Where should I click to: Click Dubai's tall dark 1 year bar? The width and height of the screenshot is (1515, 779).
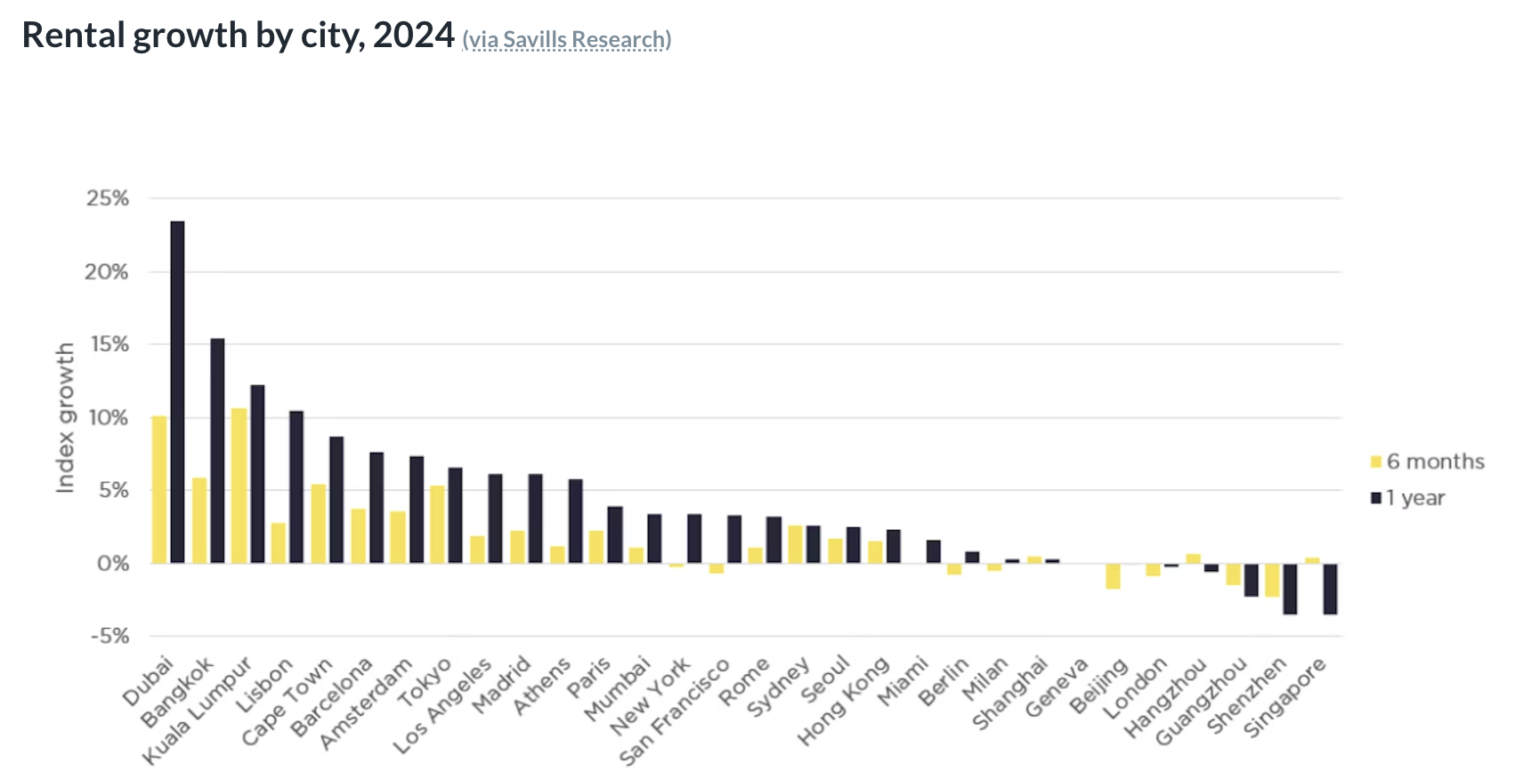[x=178, y=391]
